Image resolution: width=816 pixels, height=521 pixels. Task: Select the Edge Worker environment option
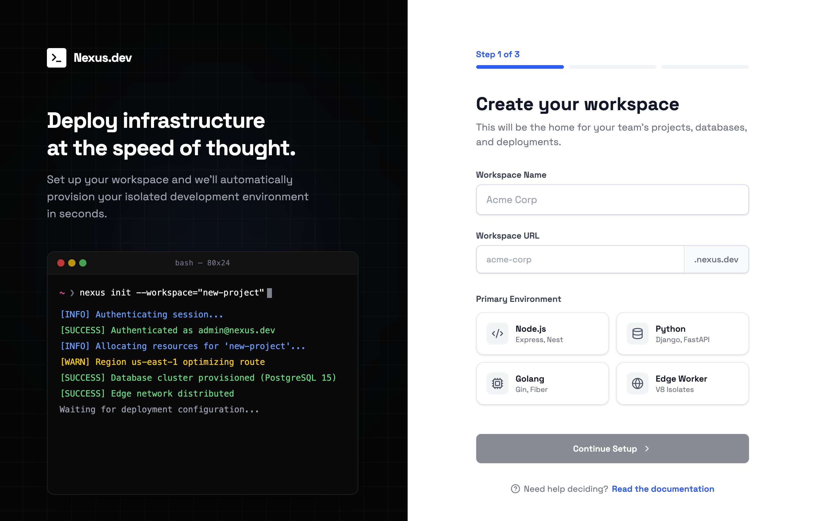click(x=682, y=383)
